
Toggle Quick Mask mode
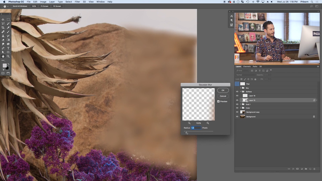(x=3, y=73)
